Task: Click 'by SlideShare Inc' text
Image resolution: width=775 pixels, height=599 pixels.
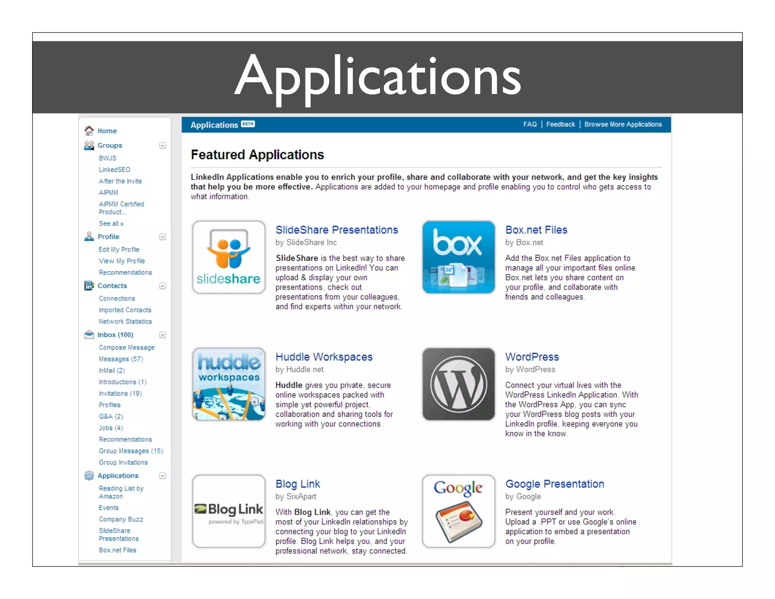Action: pyautogui.click(x=306, y=242)
